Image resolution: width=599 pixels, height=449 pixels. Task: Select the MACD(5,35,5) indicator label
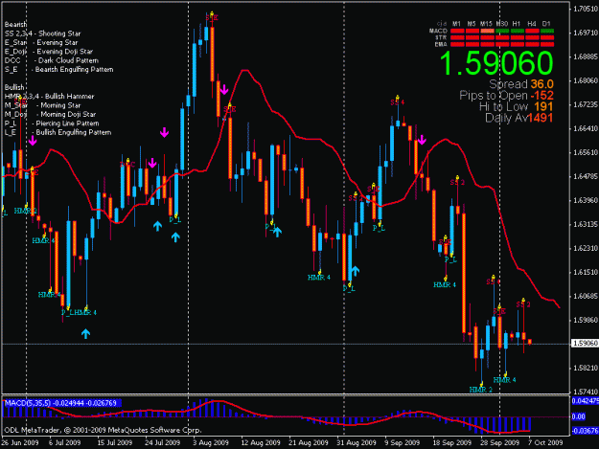tap(62, 403)
